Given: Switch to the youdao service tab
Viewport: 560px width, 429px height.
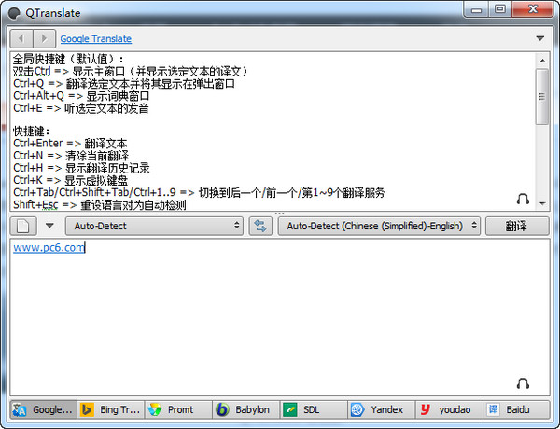Looking at the screenshot, I should coord(449,409).
